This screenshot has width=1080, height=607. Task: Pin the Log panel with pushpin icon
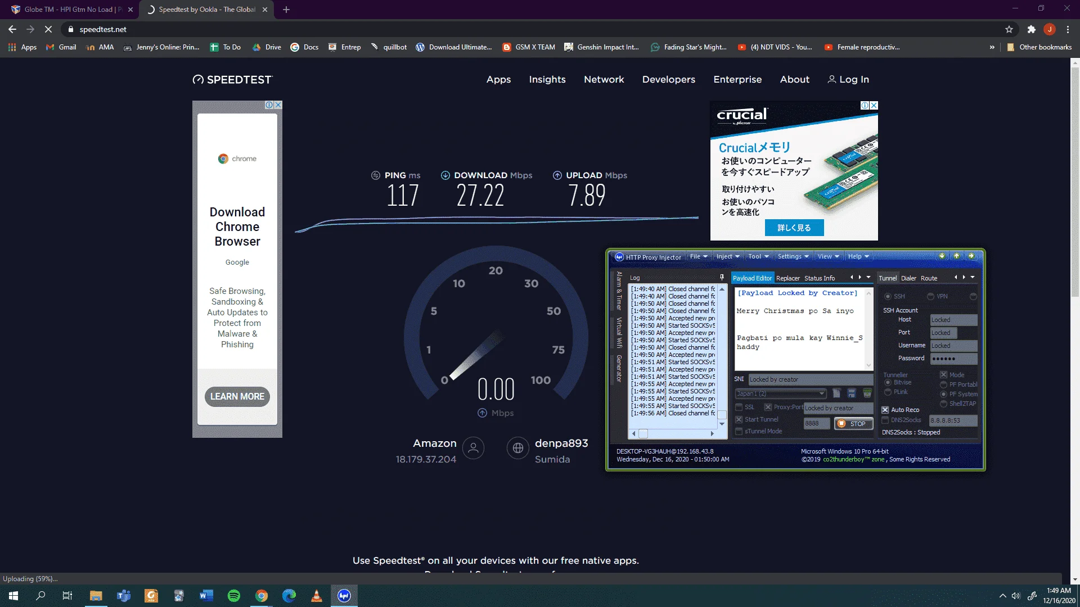722,277
